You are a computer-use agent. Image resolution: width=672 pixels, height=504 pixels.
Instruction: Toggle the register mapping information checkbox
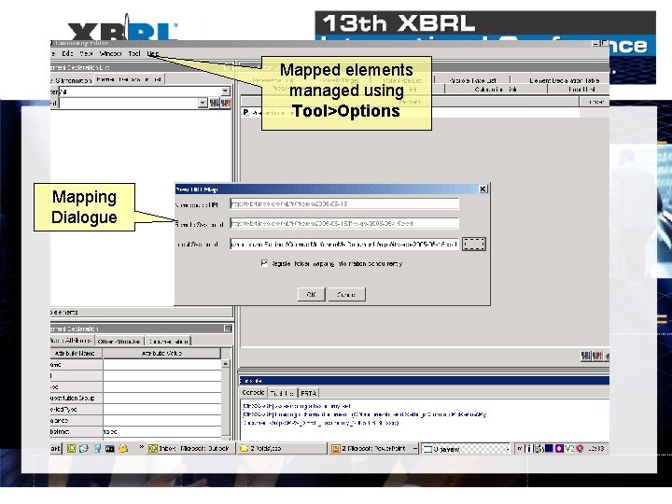264,263
